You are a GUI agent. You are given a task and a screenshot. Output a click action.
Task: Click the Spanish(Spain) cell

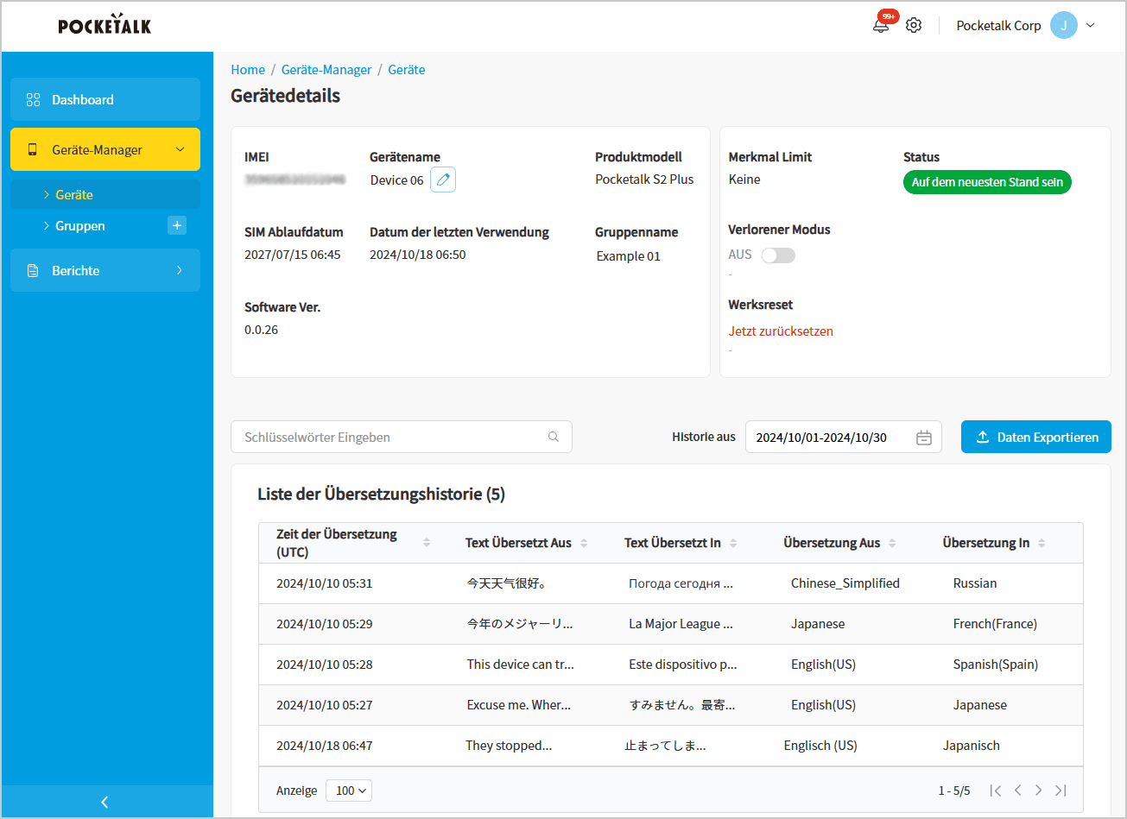point(996,665)
